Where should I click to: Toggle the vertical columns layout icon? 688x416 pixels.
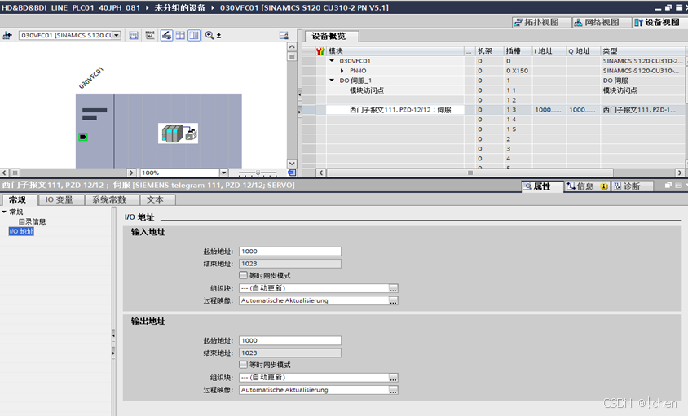click(194, 36)
